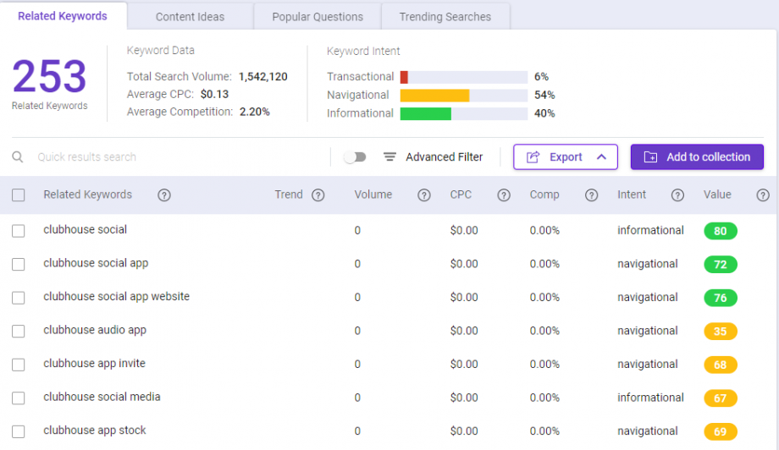Screen dimensions: 779x450
Task: Click the keyword clubhouse app stock
Action: (x=95, y=431)
